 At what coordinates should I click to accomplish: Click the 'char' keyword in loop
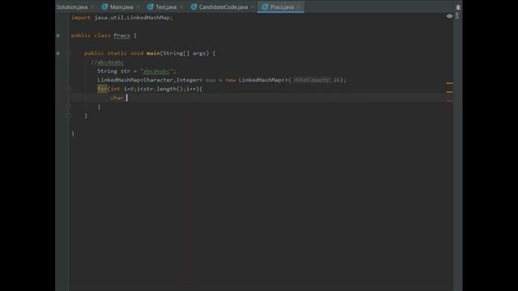point(117,98)
